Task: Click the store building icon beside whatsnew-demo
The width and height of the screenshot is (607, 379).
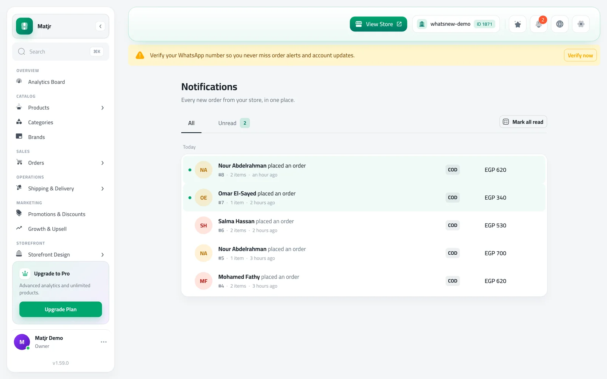Action: (421, 24)
